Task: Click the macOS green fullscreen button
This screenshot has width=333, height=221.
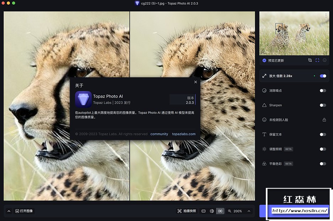Action: 14,3
